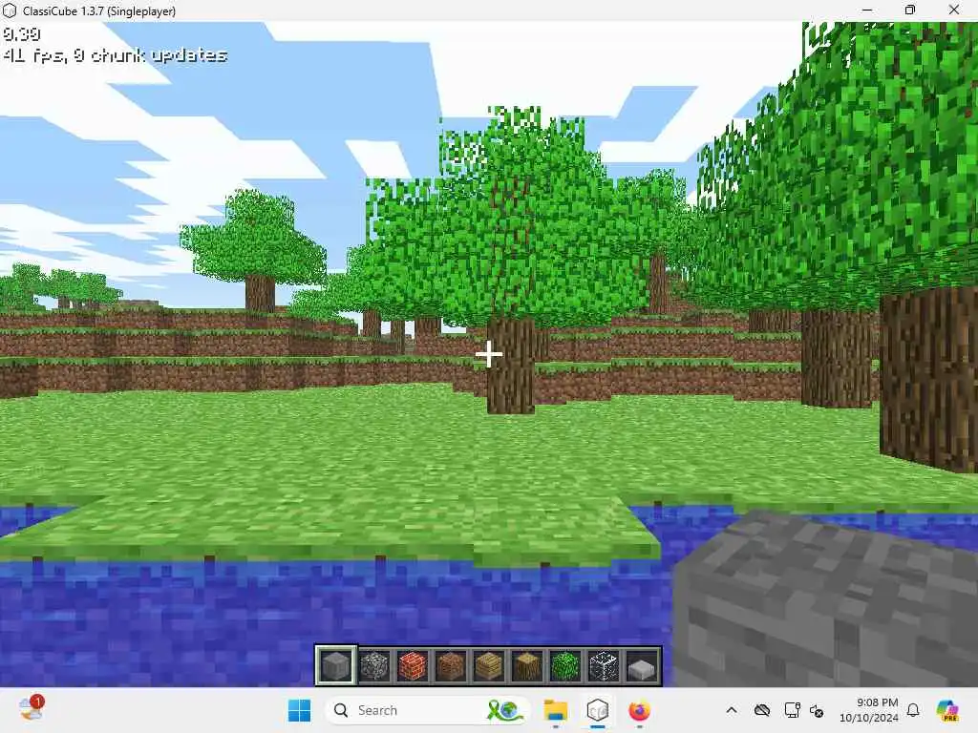Select the cobblestone block in hotbar

[x=374, y=665]
